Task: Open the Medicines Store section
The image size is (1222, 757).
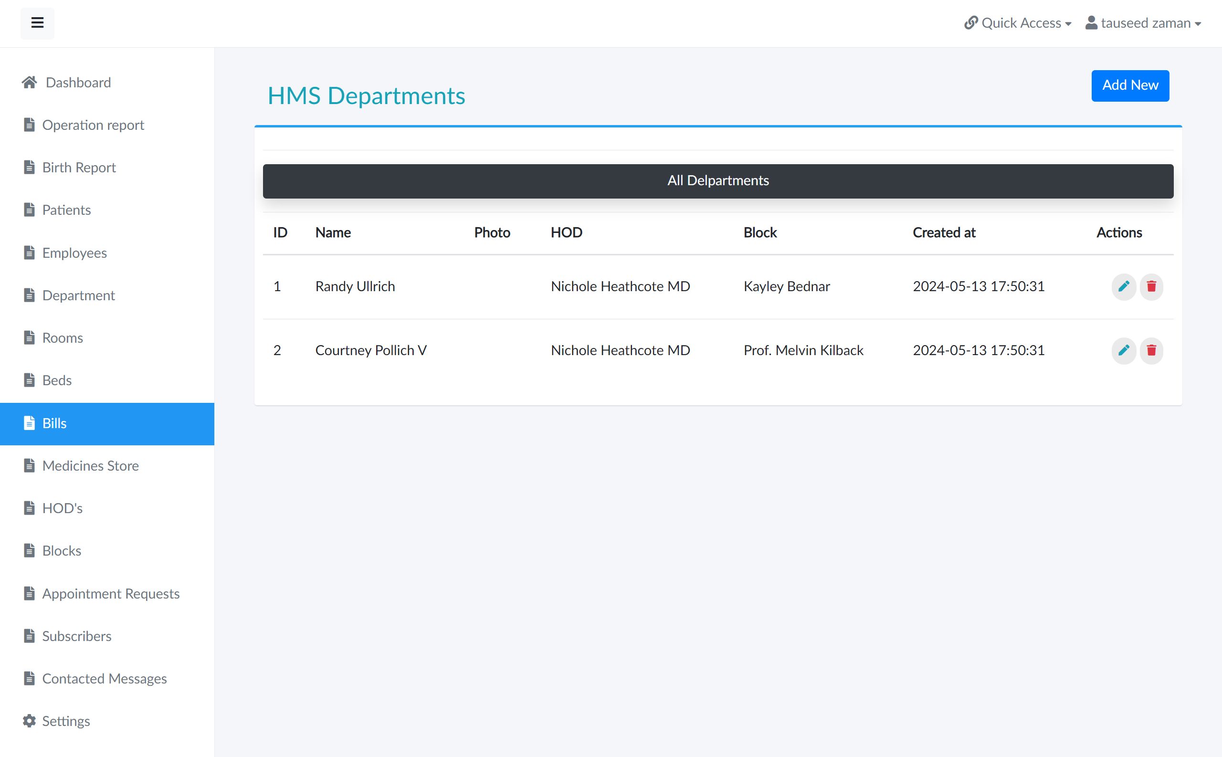Action: [x=91, y=466]
